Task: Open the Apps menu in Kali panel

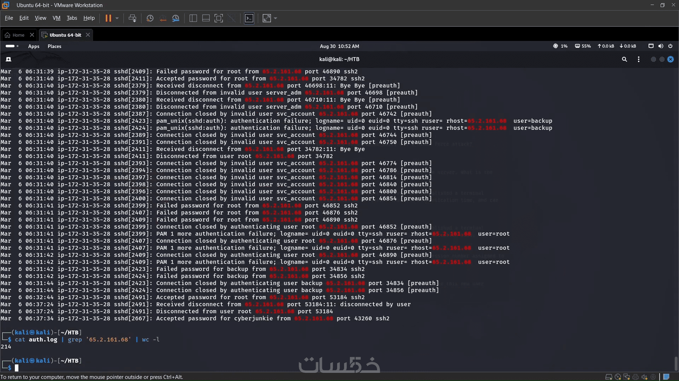Action: (x=34, y=46)
